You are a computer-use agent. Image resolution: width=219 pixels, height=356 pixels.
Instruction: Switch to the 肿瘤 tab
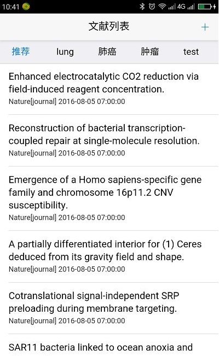(149, 51)
